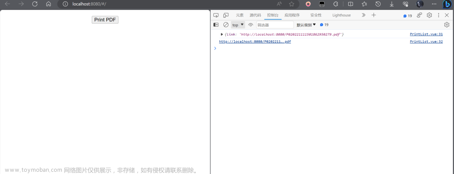Image resolution: width=454 pixels, height=174 pixels.
Task: Open the DevTools customize menu
Action: tap(439, 15)
